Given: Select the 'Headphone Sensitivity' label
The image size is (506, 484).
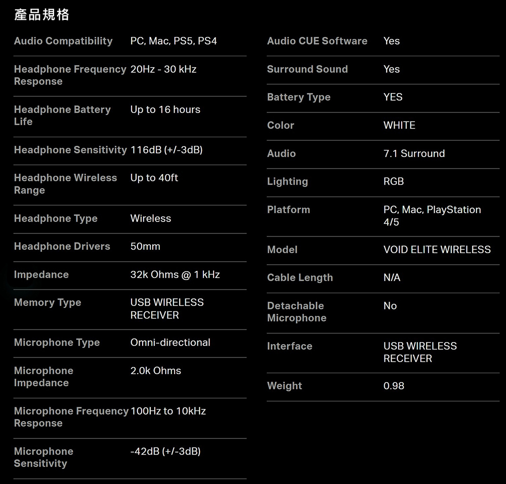Looking at the screenshot, I should (70, 150).
